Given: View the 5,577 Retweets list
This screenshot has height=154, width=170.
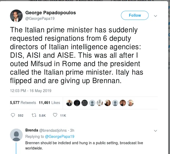Looking at the screenshot, I should (23, 103).
